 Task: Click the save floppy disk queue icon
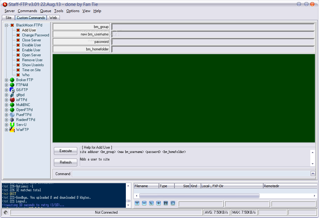(x=166, y=203)
